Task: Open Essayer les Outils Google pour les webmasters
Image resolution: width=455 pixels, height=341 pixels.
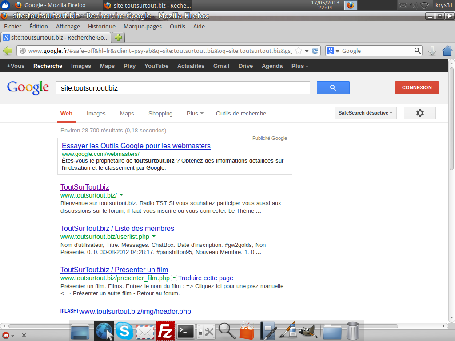Action: coord(136,146)
